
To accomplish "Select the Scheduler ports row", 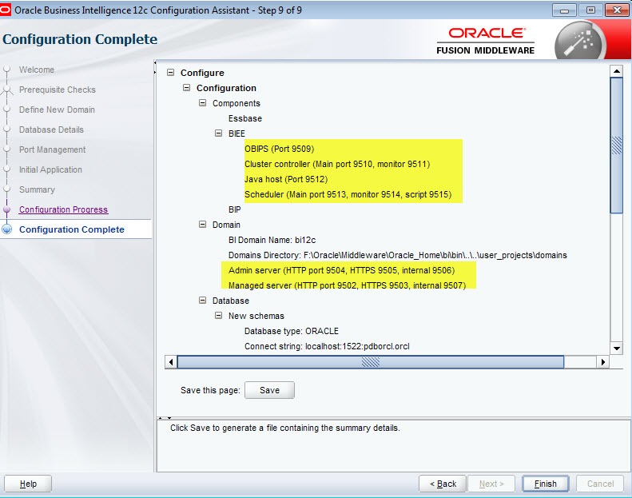I will pyautogui.click(x=348, y=194).
